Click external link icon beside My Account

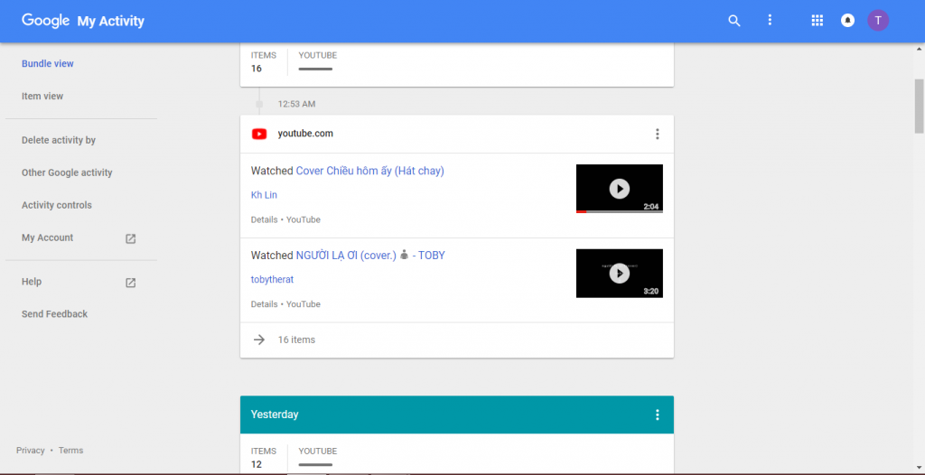(130, 238)
